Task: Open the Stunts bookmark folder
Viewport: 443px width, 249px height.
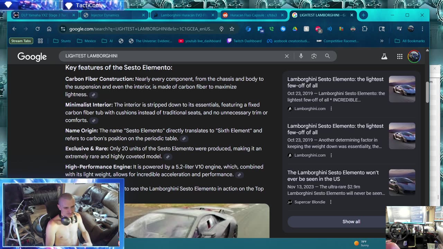Action: pyautogui.click(x=62, y=41)
